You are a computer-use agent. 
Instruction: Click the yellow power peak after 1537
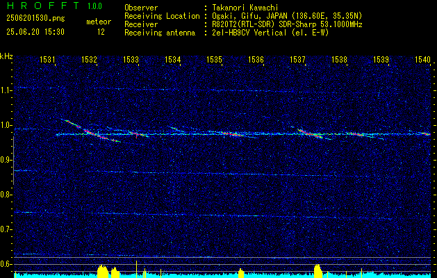click(318, 271)
